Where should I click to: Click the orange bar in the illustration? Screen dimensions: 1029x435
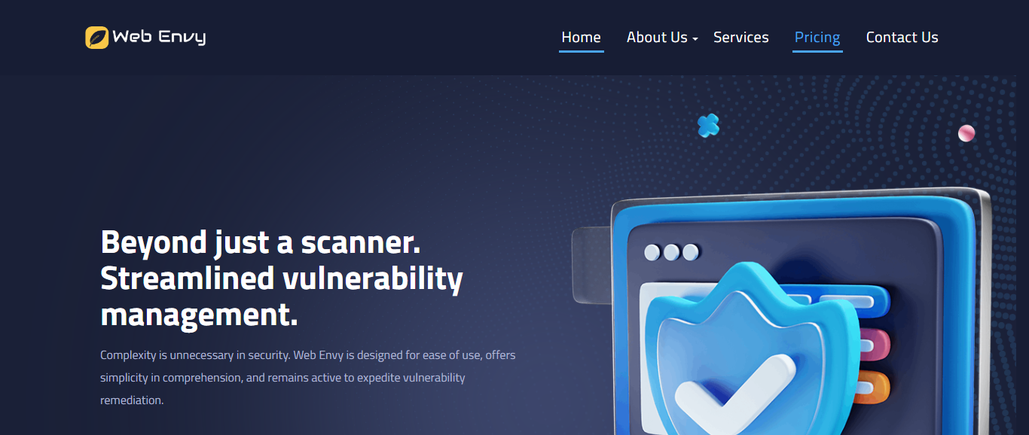click(874, 387)
